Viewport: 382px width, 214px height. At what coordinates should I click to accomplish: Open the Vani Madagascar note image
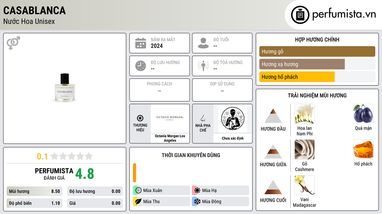pyautogui.click(x=304, y=185)
